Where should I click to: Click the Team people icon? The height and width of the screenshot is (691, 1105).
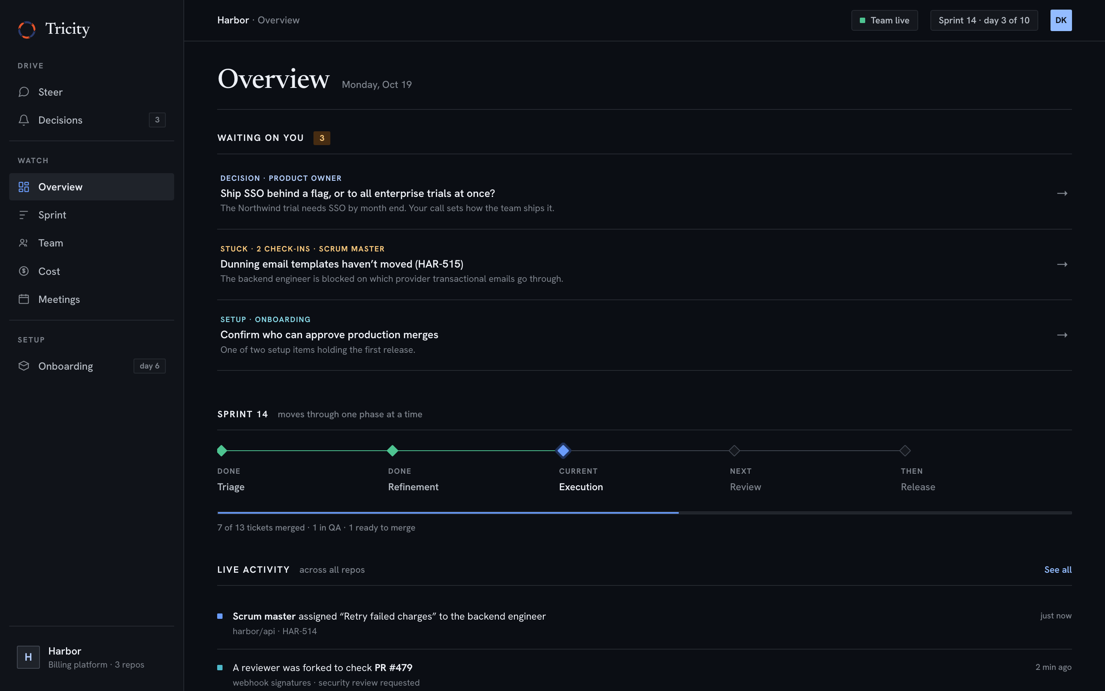[24, 243]
